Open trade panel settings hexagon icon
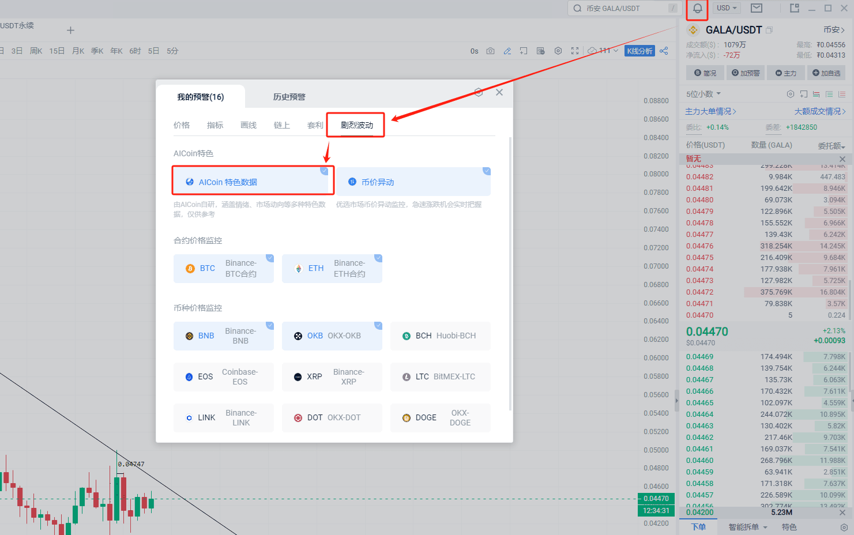 pyautogui.click(x=844, y=527)
